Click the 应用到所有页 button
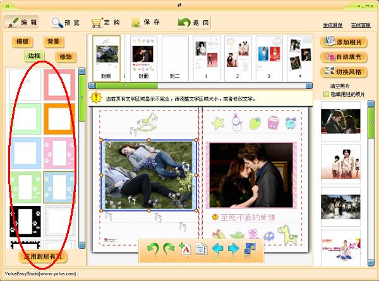 click(x=43, y=256)
